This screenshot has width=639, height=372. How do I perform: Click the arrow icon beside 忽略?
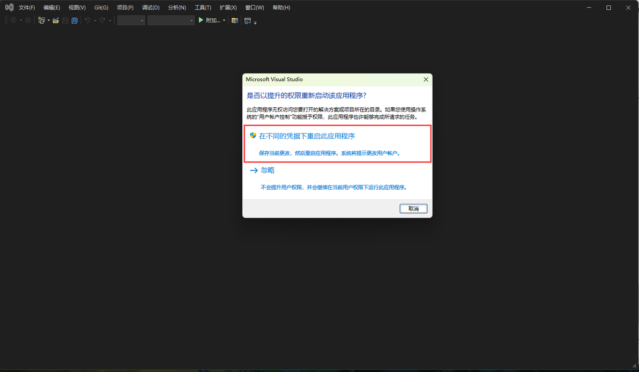[x=254, y=170]
